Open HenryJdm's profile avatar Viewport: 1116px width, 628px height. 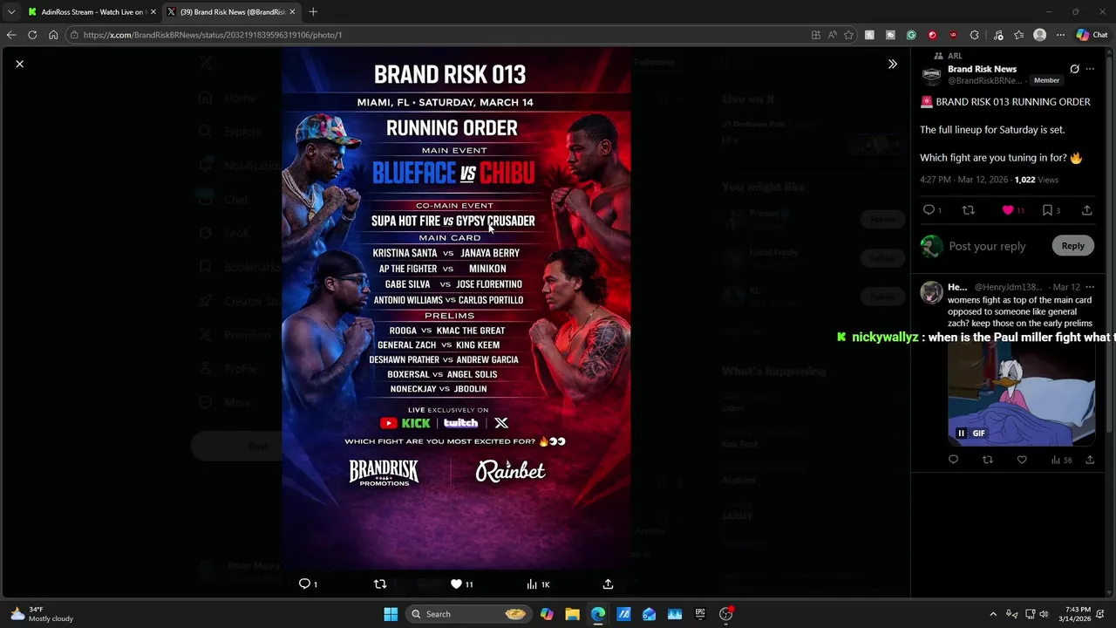[x=931, y=292]
